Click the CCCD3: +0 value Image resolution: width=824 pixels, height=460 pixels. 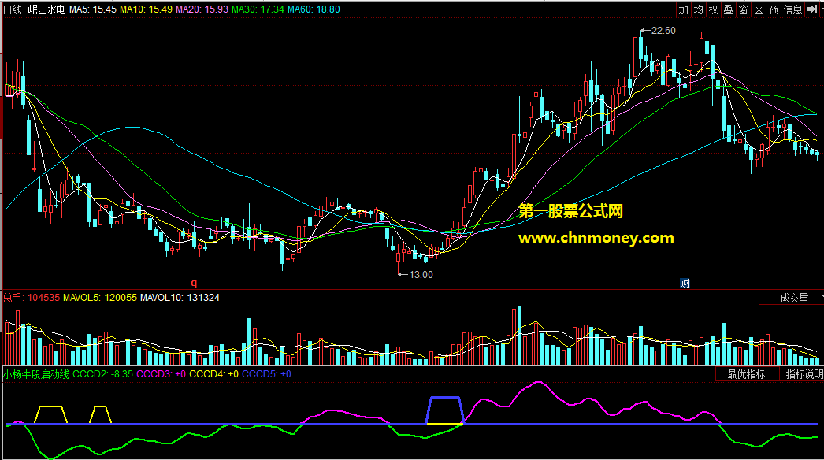(161, 374)
